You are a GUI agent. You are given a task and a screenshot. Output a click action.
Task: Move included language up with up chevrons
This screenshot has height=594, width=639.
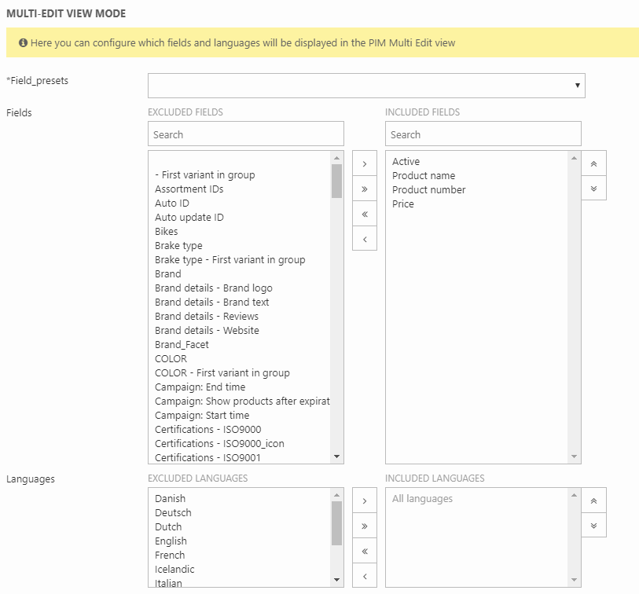coord(593,500)
